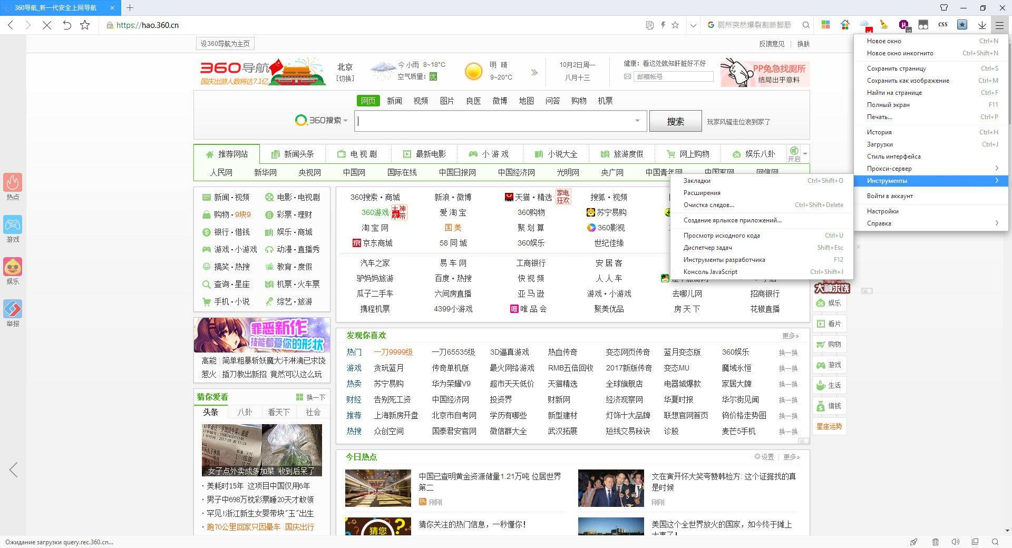Expand the weather forecast double-chevron
The width and height of the screenshot is (1012, 548).
coord(534,72)
